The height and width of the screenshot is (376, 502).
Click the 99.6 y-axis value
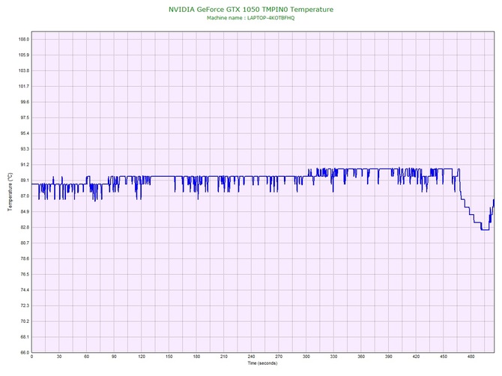24,102
